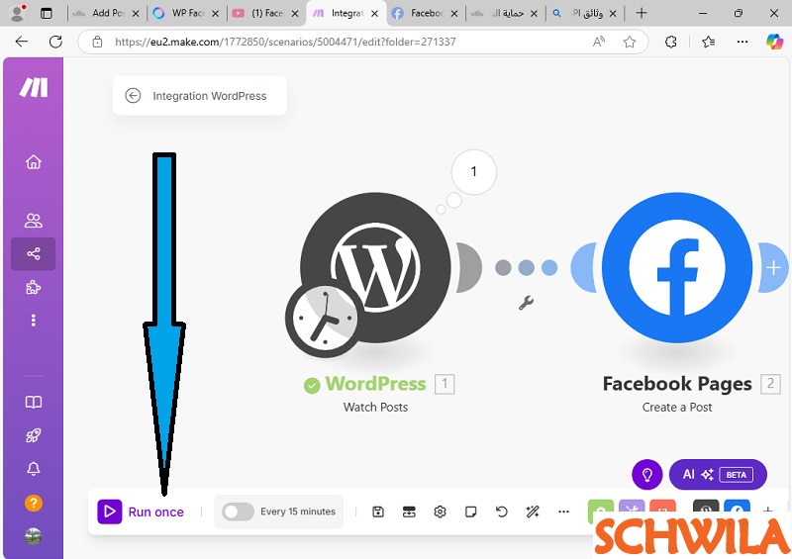Click the Create a Post subtitle
The width and height of the screenshot is (792, 559).
[677, 407]
